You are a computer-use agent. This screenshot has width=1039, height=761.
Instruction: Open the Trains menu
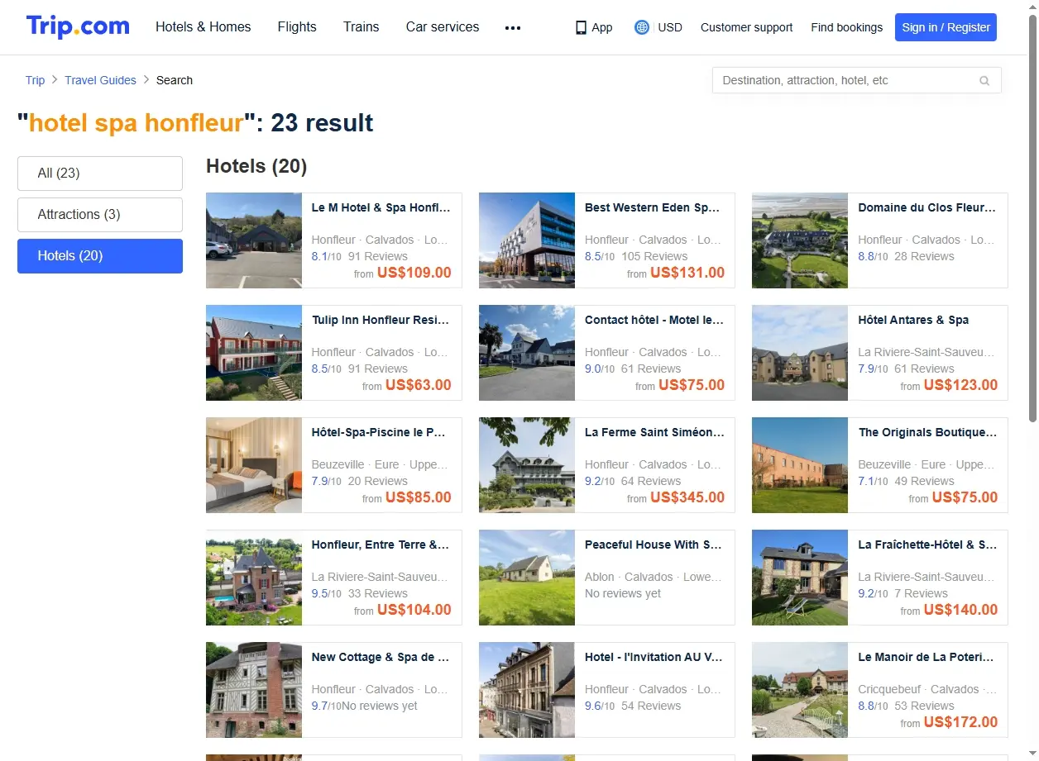[x=361, y=27]
